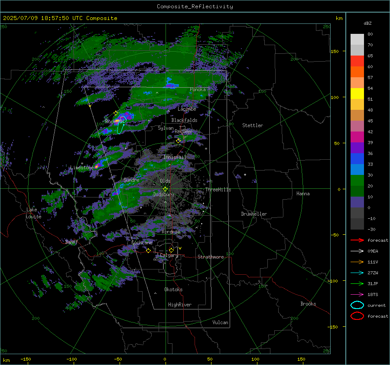Click the Composite_Reflectivity title

click(195, 7)
